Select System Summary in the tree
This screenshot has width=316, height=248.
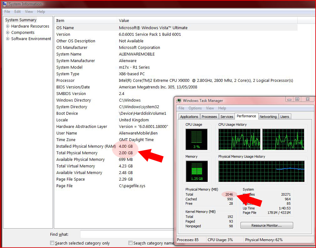click(x=21, y=20)
